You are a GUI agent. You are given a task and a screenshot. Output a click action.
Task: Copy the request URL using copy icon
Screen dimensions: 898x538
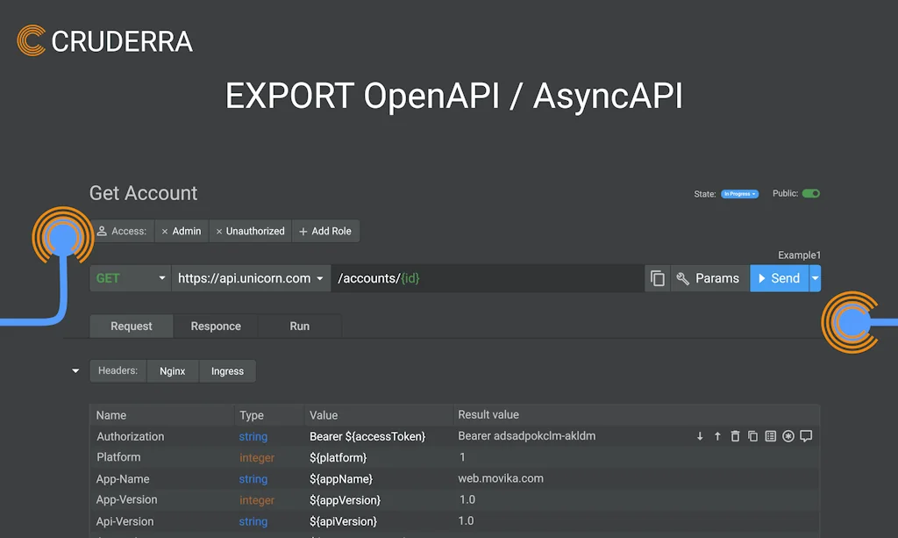click(658, 278)
